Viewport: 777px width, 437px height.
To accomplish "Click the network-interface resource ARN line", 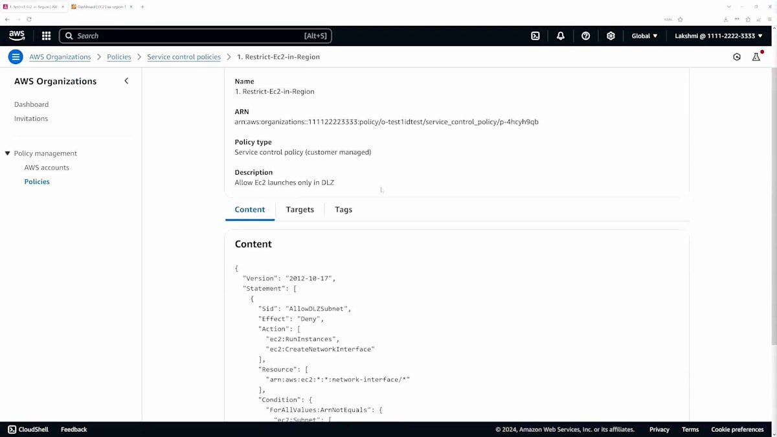I will pos(337,379).
